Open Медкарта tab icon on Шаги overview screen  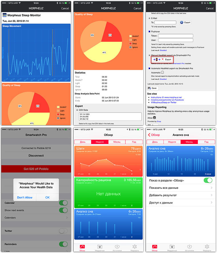[134, 246]
